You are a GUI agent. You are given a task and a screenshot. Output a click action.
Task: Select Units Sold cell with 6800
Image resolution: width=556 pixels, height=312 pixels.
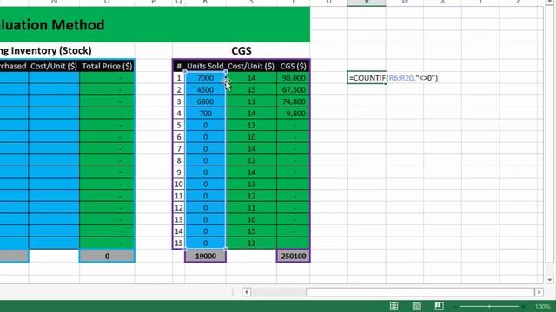pos(205,101)
